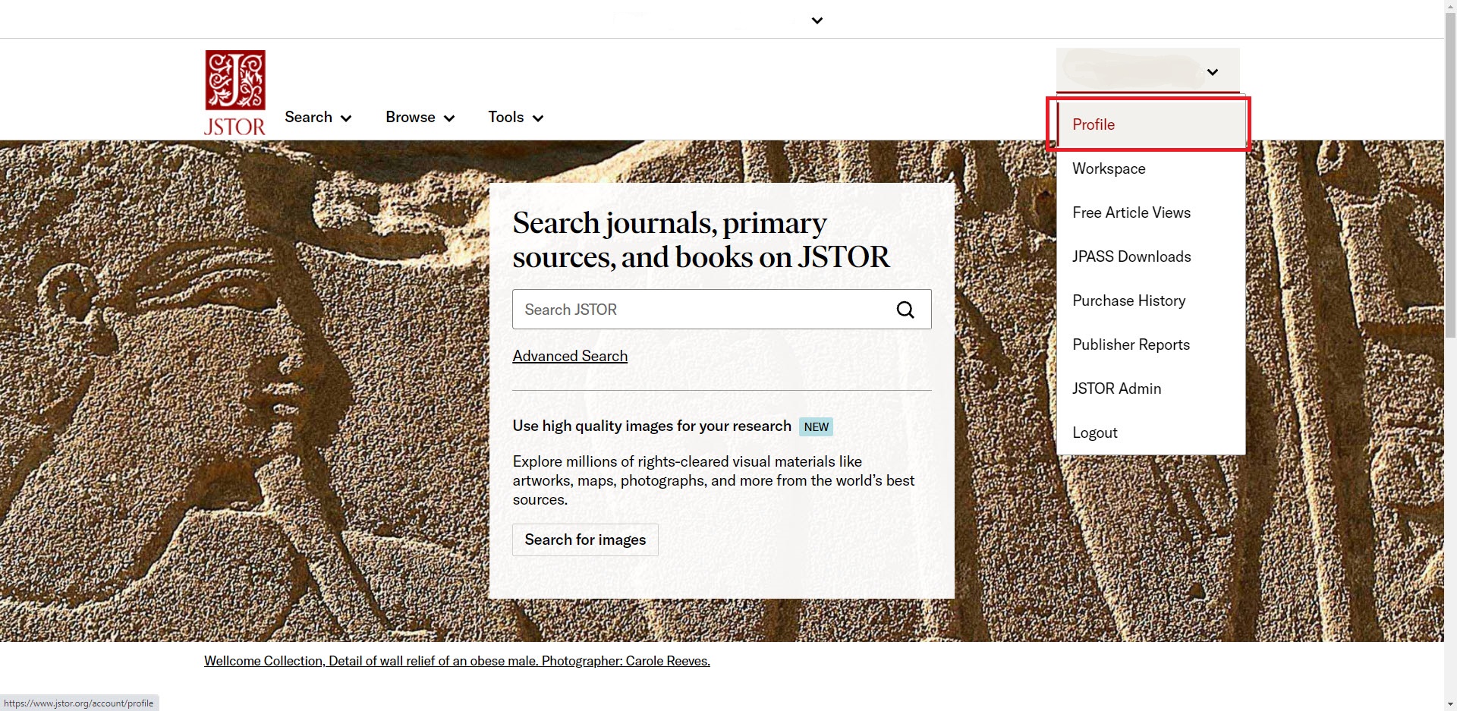Follow the Advanced Search link
The height and width of the screenshot is (711, 1457).
click(570, 356)
